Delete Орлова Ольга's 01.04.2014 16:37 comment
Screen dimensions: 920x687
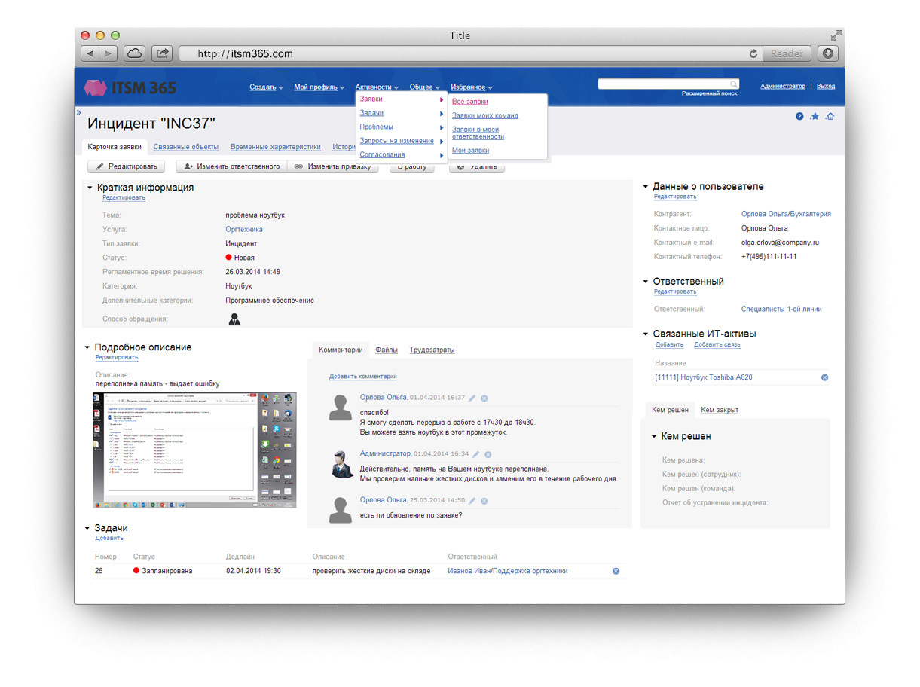[484, 398]
